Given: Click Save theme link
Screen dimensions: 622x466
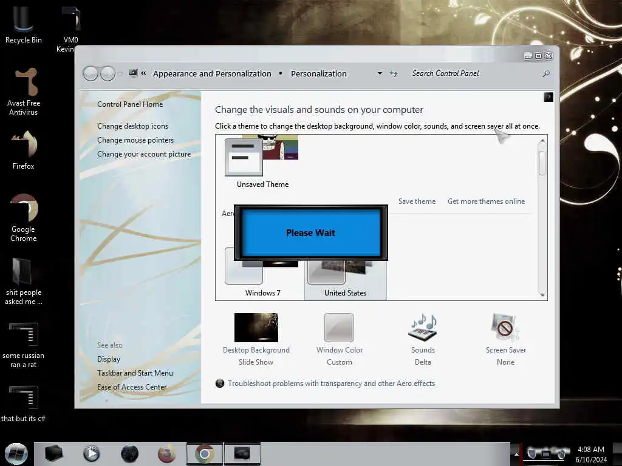Looking at the screenshot, I should coord(417,201).
